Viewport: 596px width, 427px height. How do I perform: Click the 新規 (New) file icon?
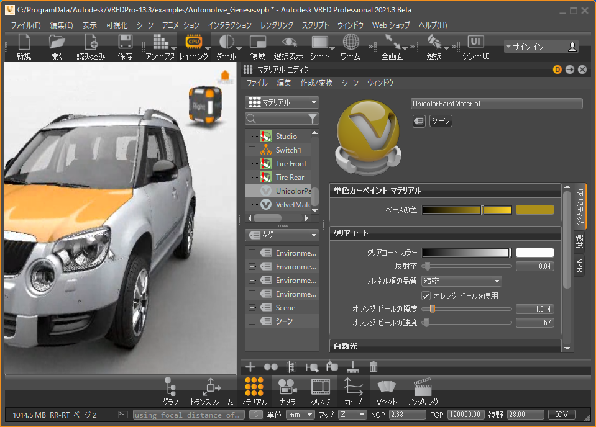(x=24, y=43)
